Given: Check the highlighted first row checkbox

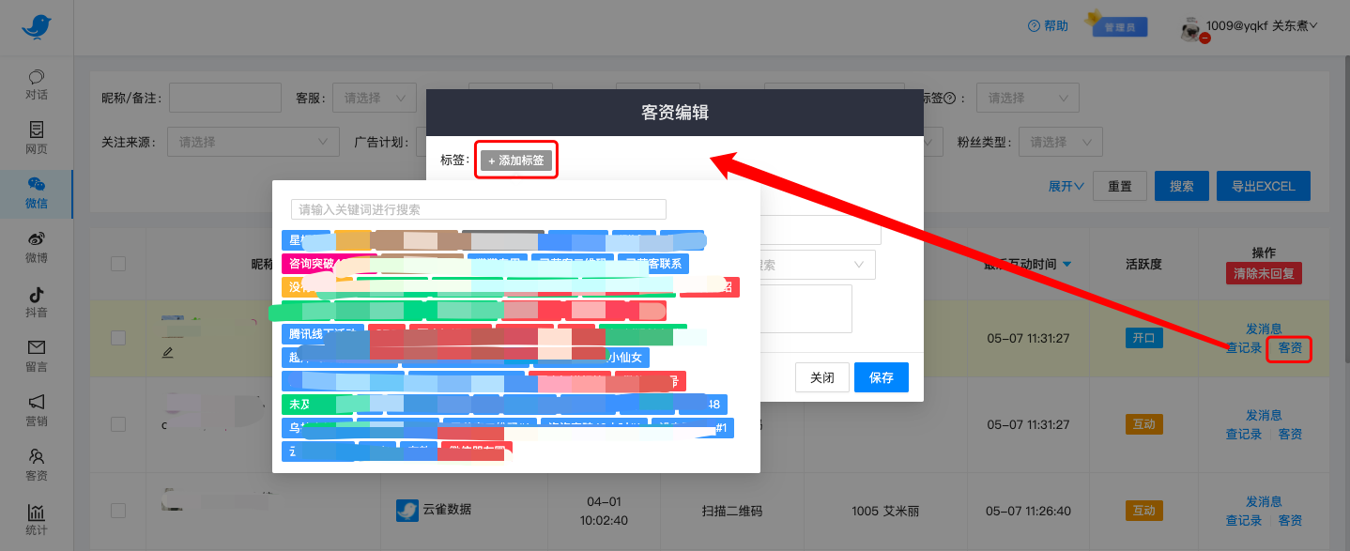Looking at the screenshot, I should [x=118, y=337].
